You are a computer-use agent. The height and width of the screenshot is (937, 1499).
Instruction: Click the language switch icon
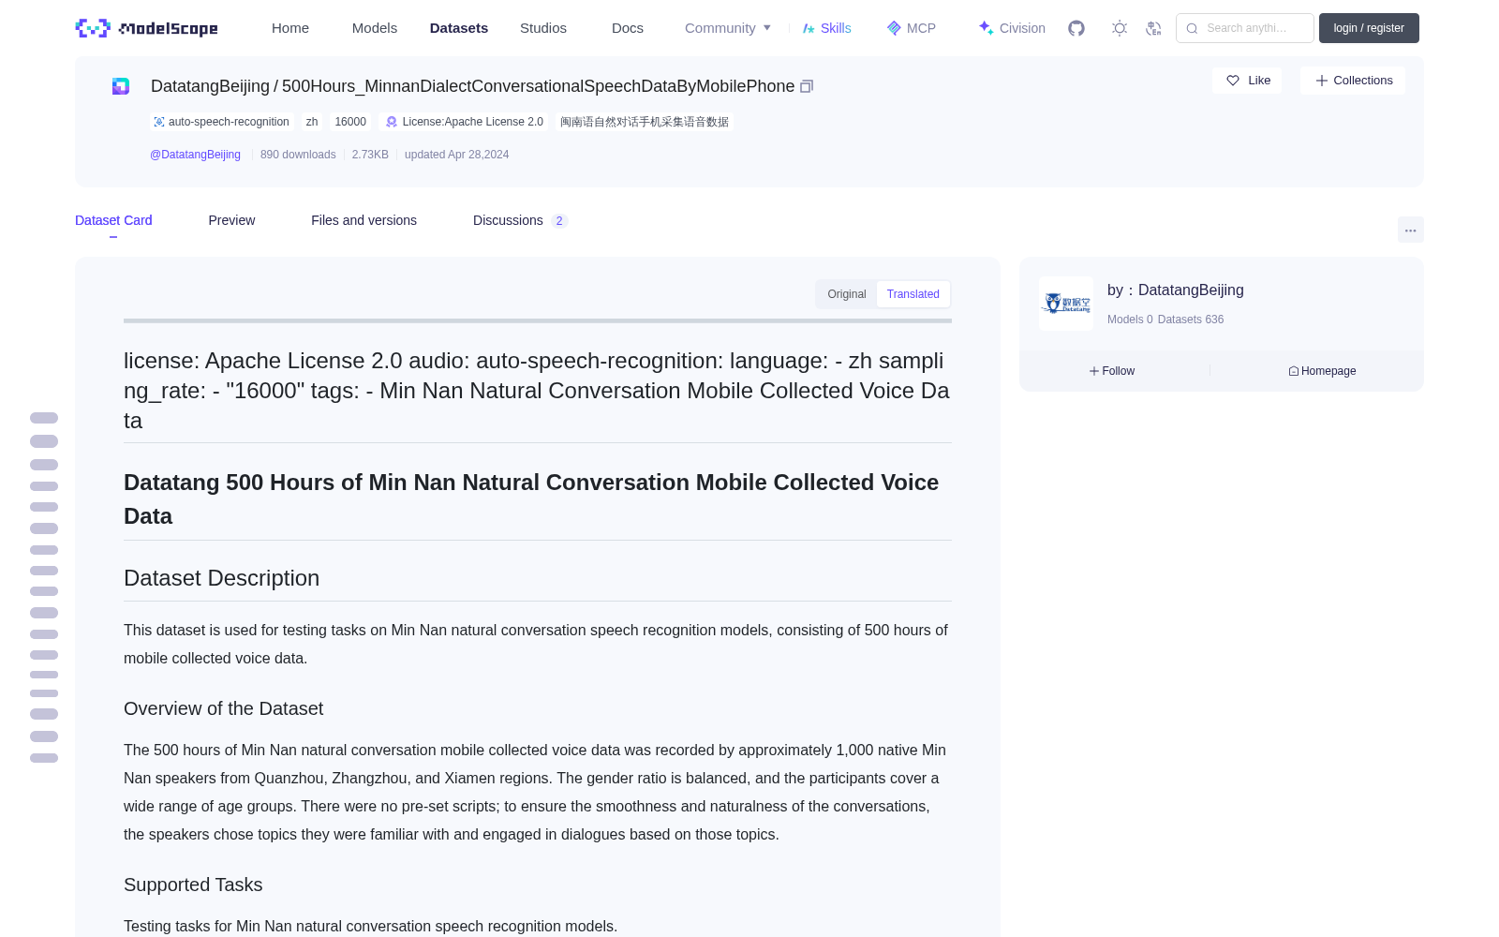(x=1153, y=28)
